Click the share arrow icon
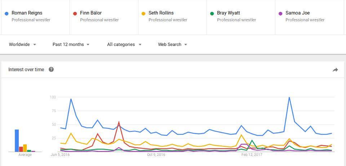 (335, 70)
